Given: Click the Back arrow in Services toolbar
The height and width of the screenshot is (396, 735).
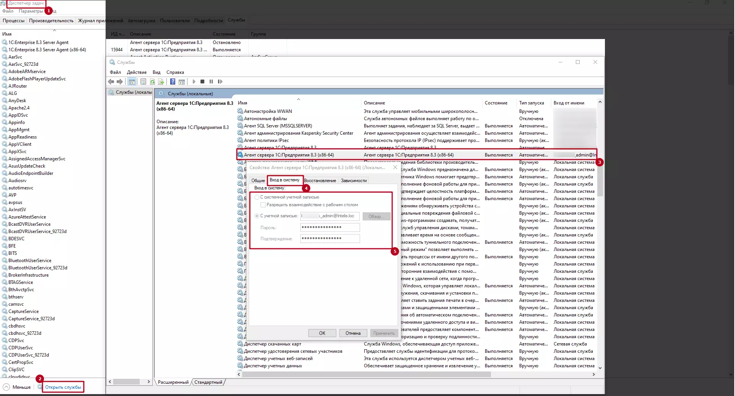Looking at the screenshot, I should (111, 81).
